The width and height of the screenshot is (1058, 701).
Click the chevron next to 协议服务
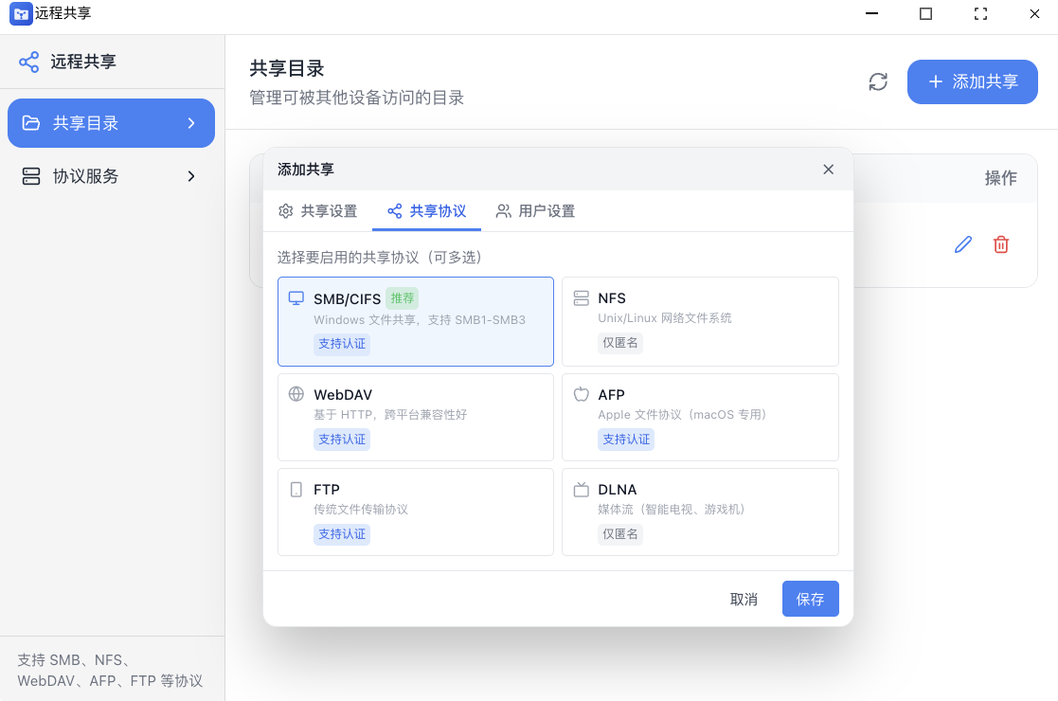[191, 176]
